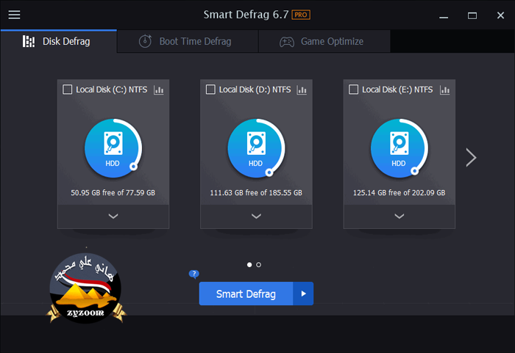
Task: Click the HDD circle icon for drive D:
Action: (256, 148)
